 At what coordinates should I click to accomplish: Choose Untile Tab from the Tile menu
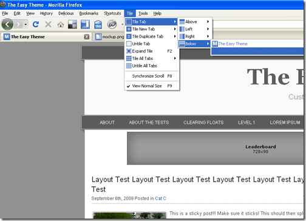[x=151, y=44]
